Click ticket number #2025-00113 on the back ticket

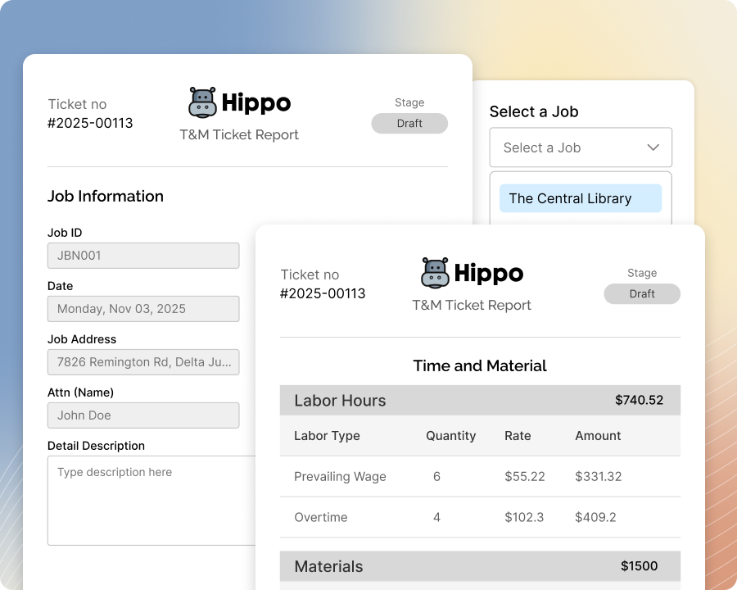pos(90,123)
